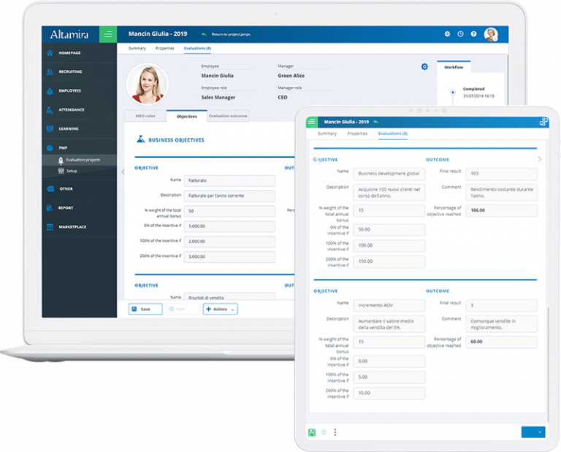Click the Name field Incremento AOV
The width and height of the screenshot is (561, 452).
389,305
